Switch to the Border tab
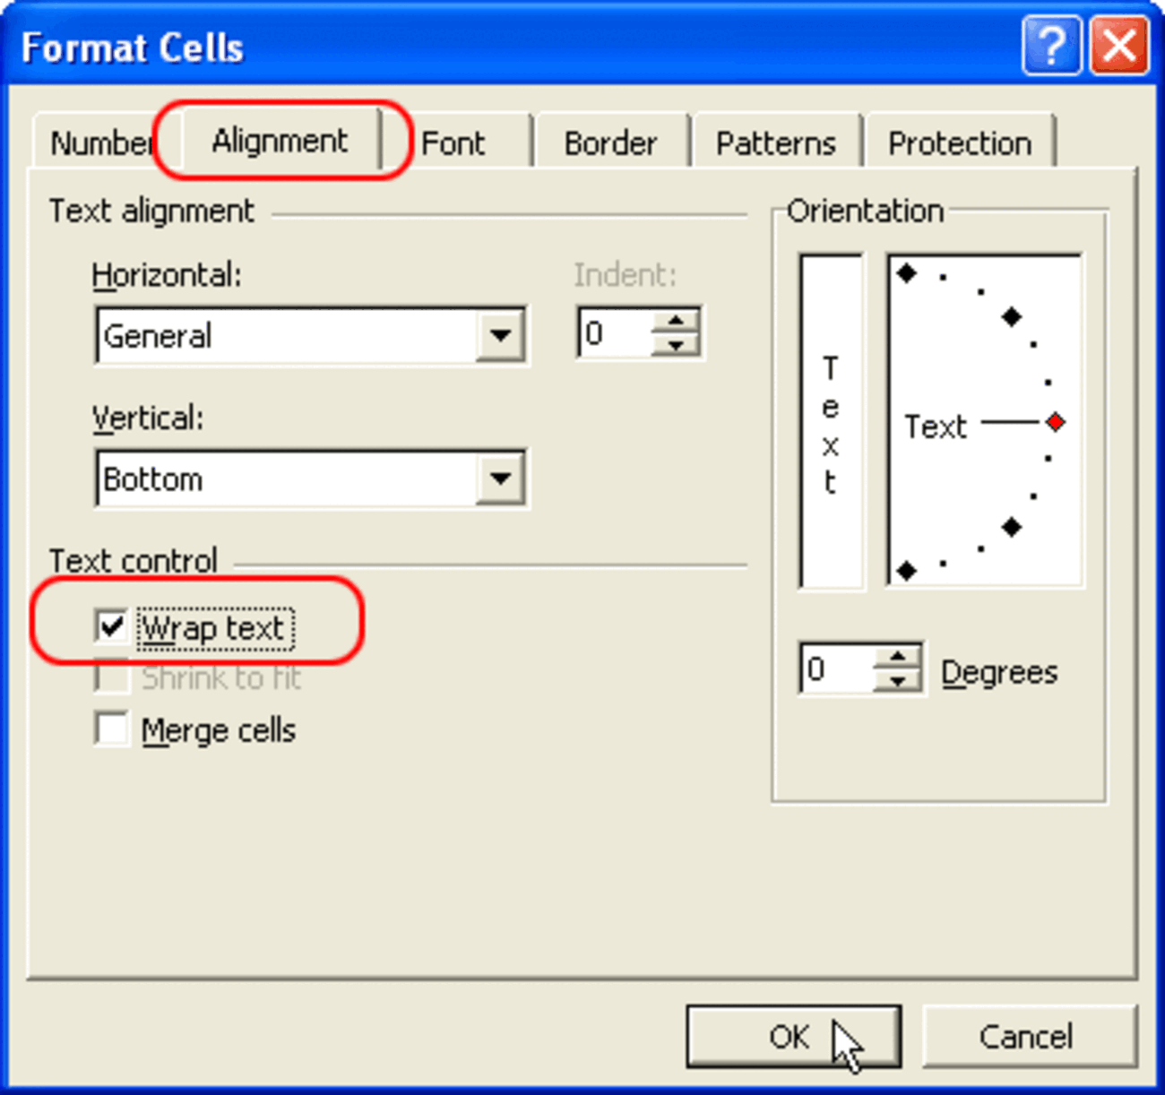 pyautogui.click(x=610, y=143)
